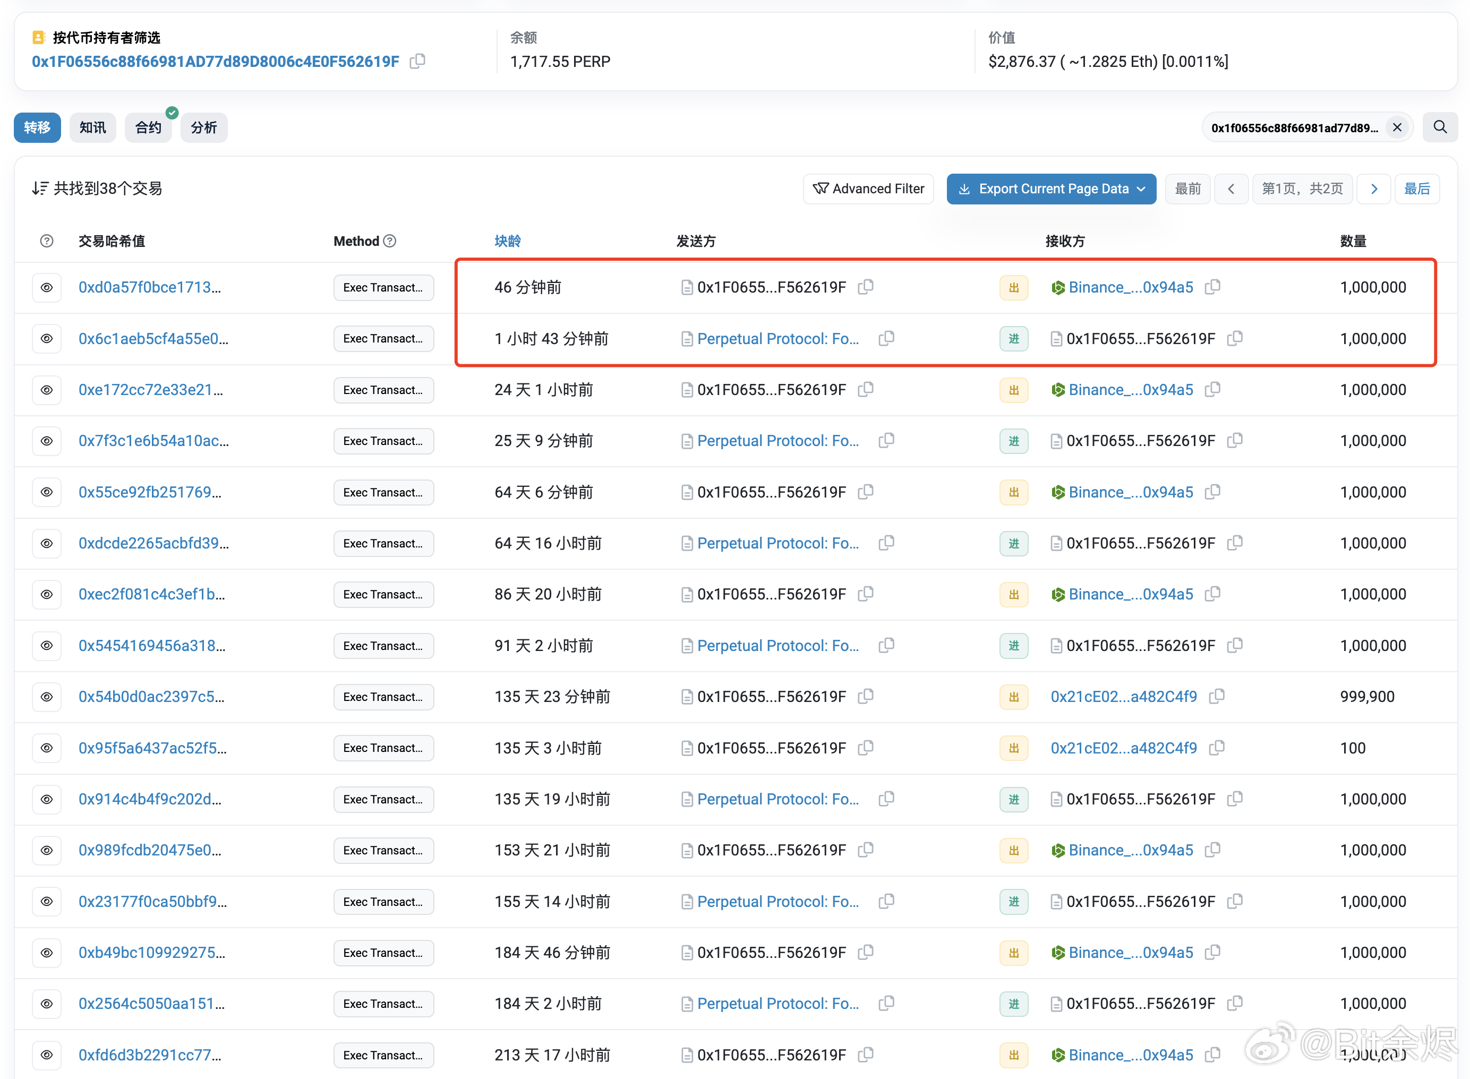Screen dimensions: 1470x1079
Task: Open holder address 0x1F06556c88f66981AD77 link
Action: (x=216, y=62)
